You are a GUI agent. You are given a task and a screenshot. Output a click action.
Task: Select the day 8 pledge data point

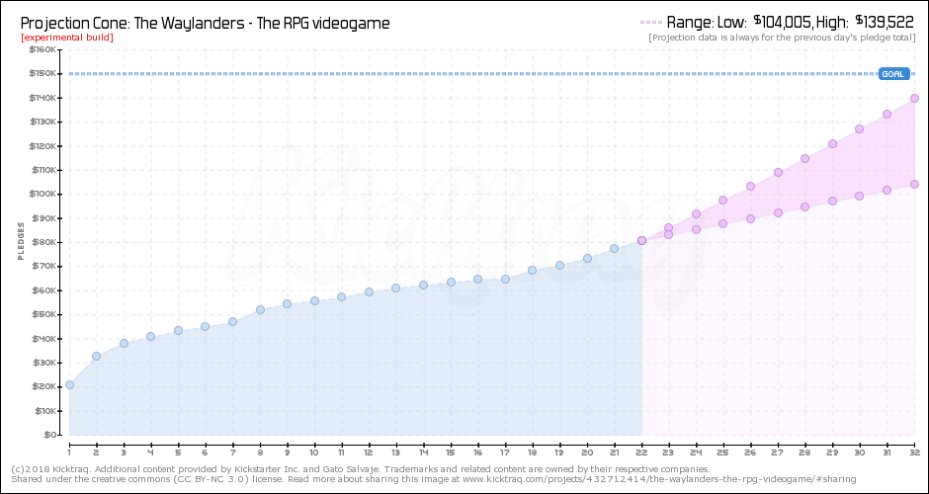260,309
